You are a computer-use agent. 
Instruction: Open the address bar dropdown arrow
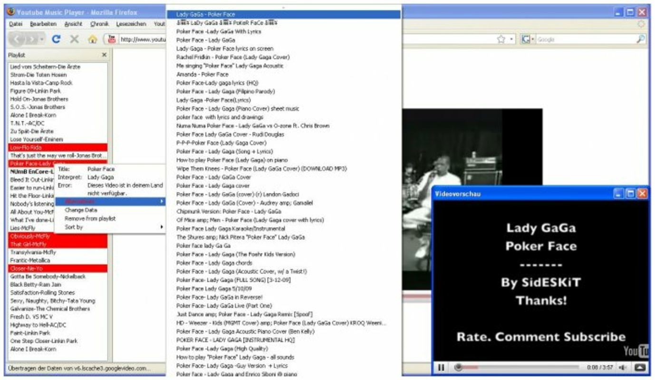pos(512,40)
